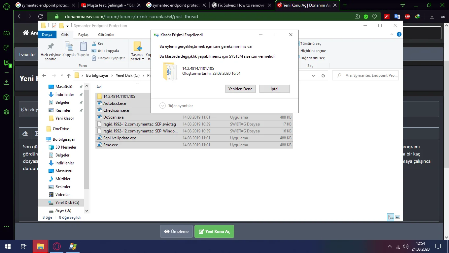Open the green shield privacy protection icon

tap(366, 16)
